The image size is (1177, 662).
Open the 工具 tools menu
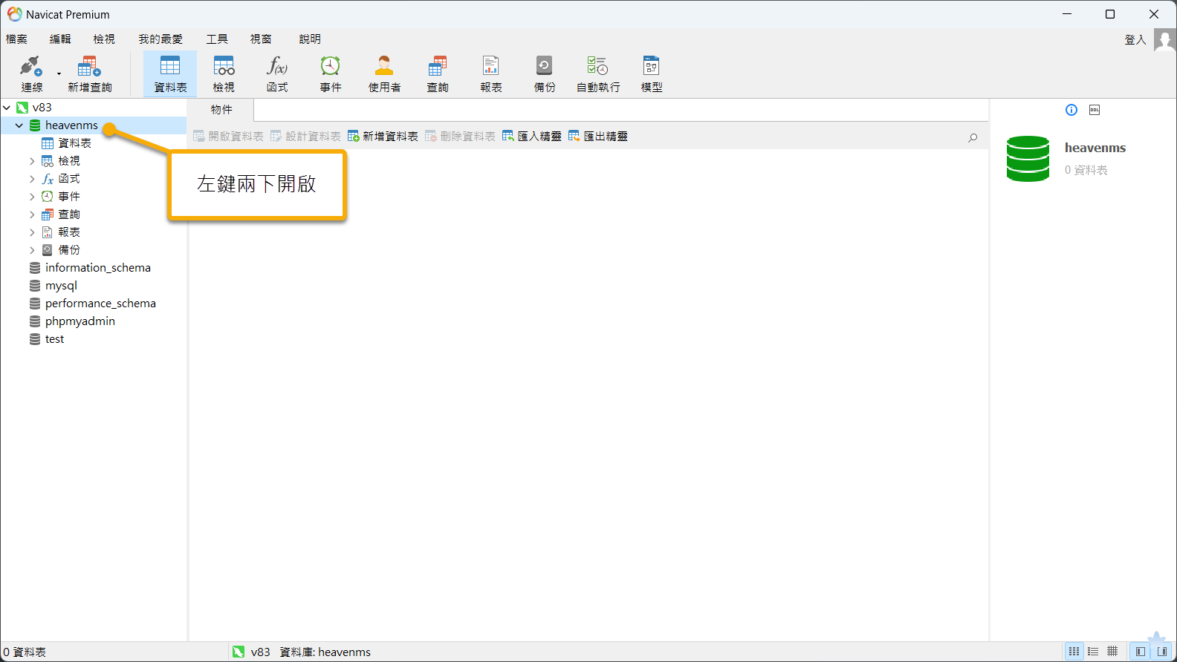217,39
